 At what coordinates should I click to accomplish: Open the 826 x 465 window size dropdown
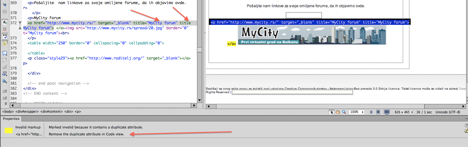click(x=403, y=112)
